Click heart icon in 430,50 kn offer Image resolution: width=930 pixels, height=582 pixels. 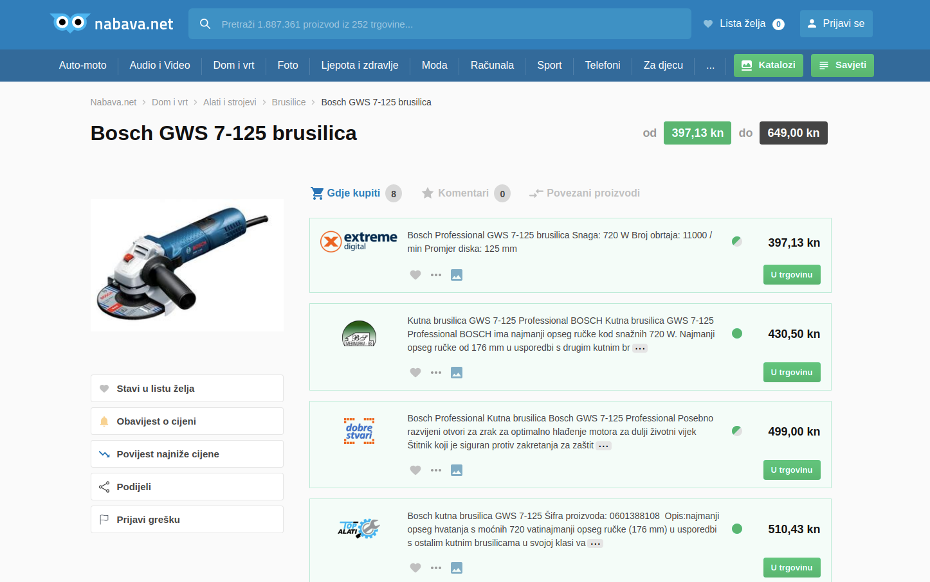coord(415,373)
